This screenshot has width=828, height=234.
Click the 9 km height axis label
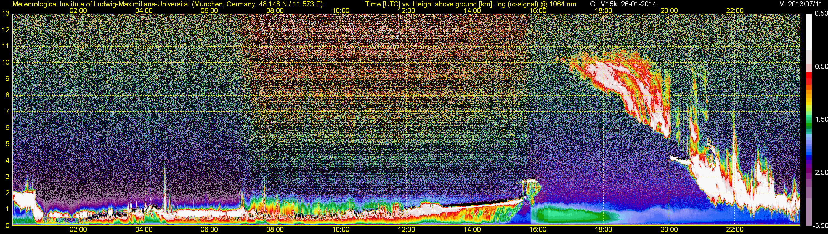(x=8, y=79)
